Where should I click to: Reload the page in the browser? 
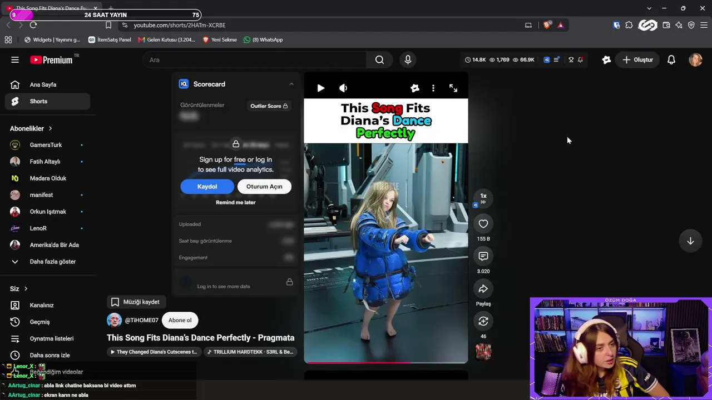33,25
